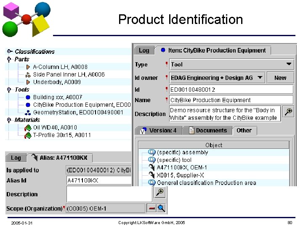Click the New button next to Id owner
303x227 pixels.
click(280, 78)
